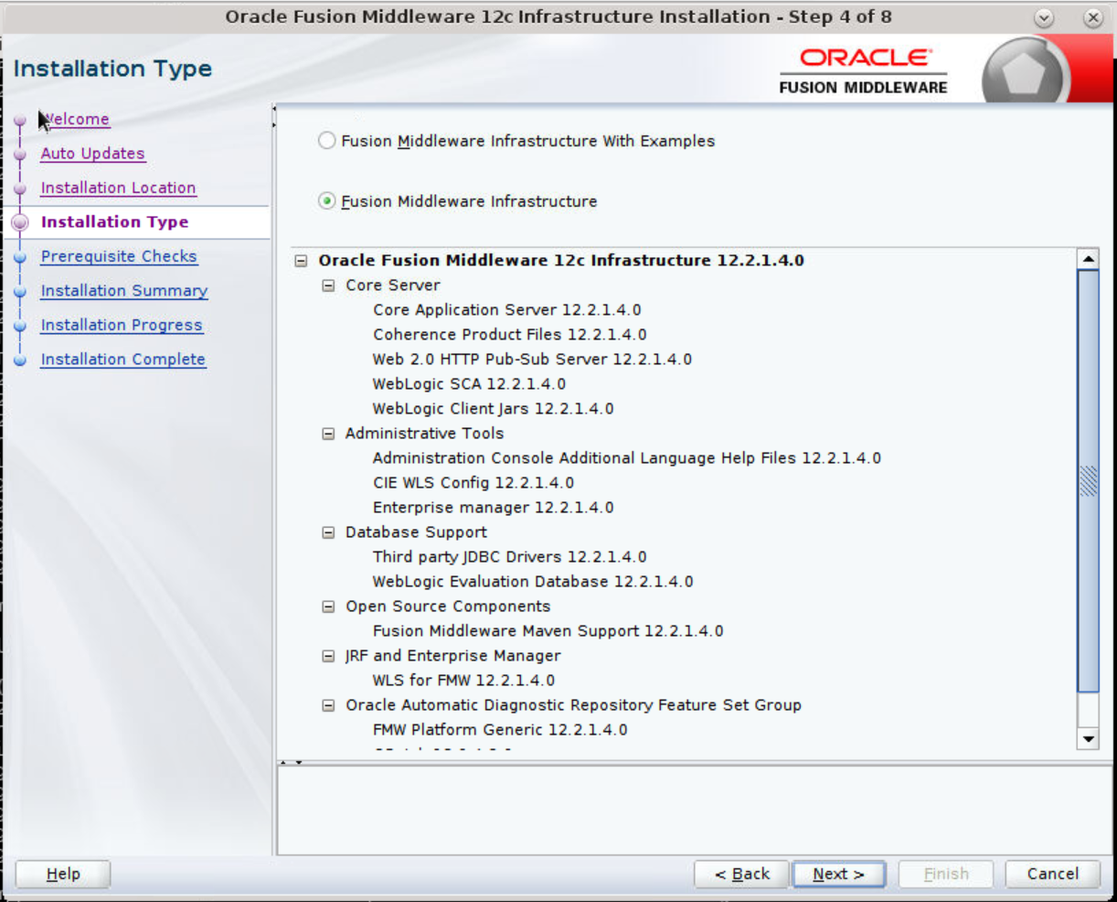The height and width of the screenshot is (902, 1117).
Task: Click the Open Source Components label
Action: [448, 607]
